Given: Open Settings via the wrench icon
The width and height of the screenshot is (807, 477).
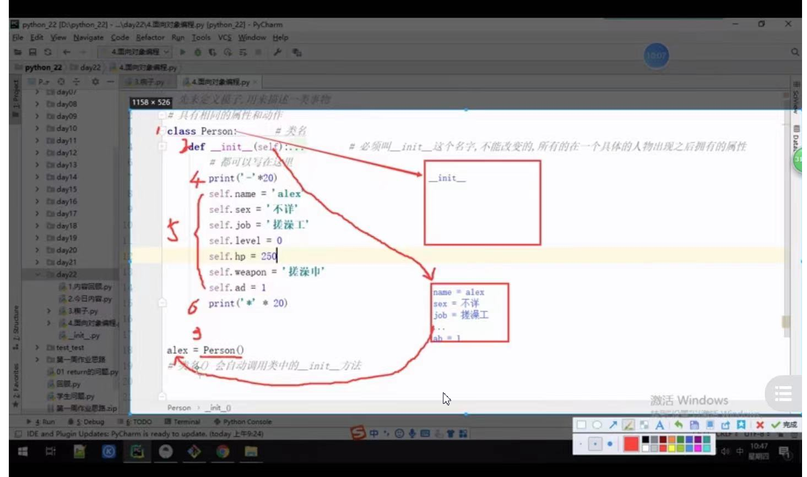Looking at the screenshot, I should tap(278, 52).
